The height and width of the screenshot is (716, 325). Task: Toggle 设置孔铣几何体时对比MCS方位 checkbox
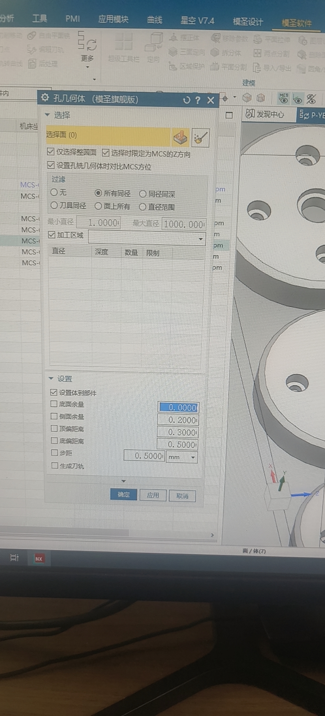(51, 165)
